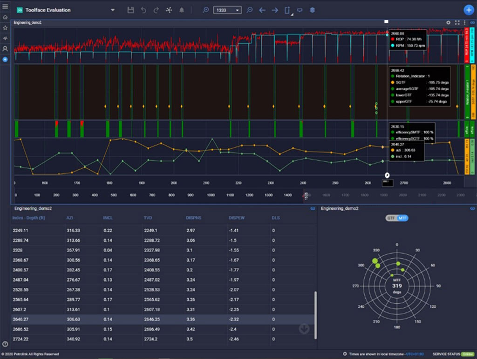The width and height of the screenshot is (477, 359).
Task: Select the save icon in the toolbar
Action: point(130,9)
